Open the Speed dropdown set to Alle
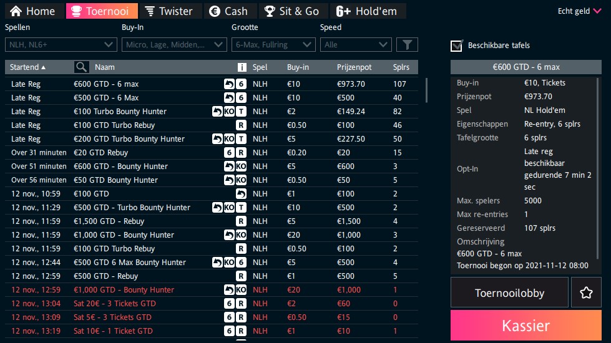611x343 pixels. coord(356,44)
